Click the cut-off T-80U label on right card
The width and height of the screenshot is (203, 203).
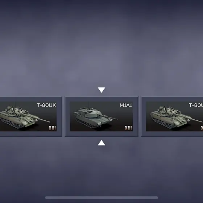tap(196, 105)
